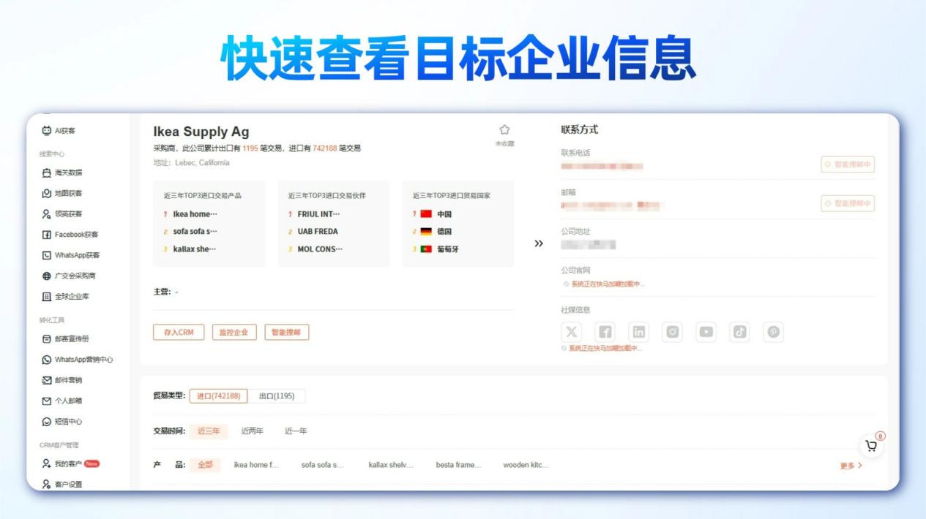Select 全部 in the product filter row
The width and height of the screenshot is (926, 519).
(x=204, y=464)
